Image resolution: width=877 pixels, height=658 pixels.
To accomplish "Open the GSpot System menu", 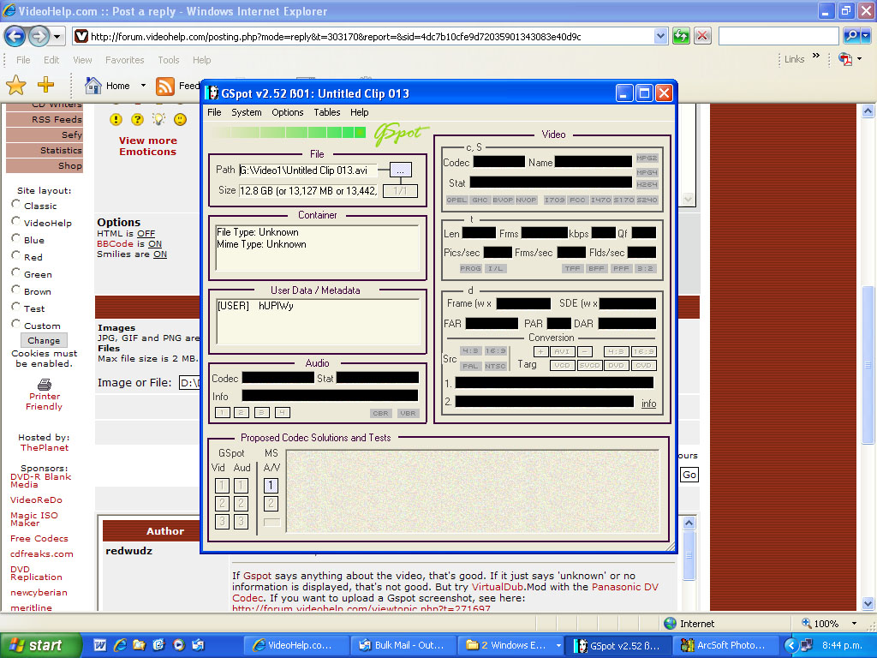I will tap(247, 112).
